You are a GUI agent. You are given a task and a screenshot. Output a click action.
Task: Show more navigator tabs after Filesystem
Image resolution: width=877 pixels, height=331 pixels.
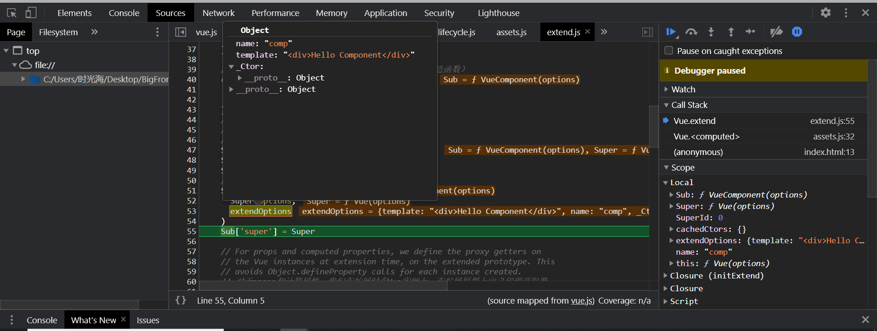pyautogui.click(x=95, y=32)
